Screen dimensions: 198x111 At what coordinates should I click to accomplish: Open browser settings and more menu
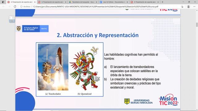[x=194, y=6]
